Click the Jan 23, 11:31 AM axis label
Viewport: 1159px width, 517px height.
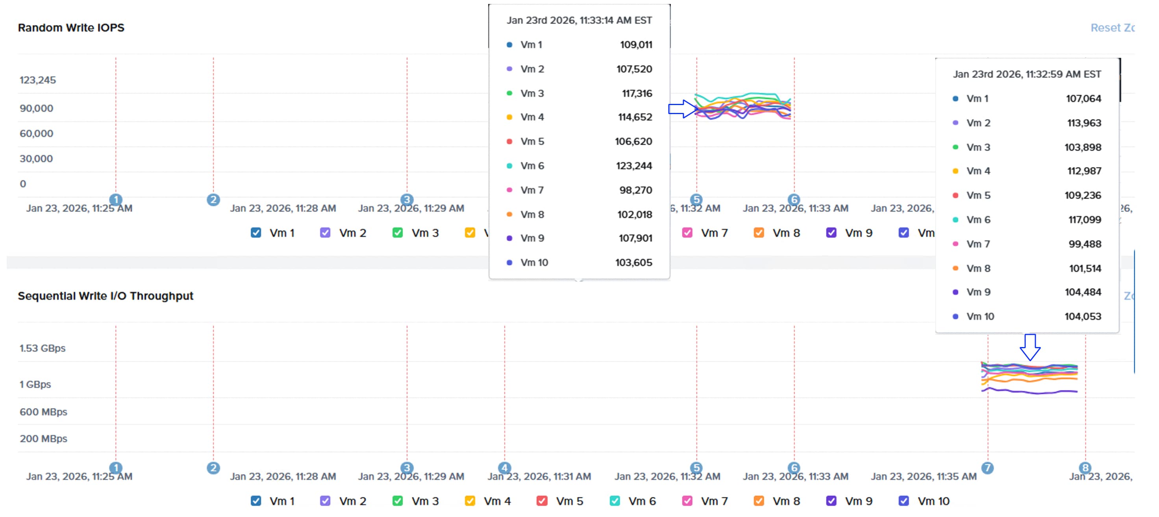(539, 476)
